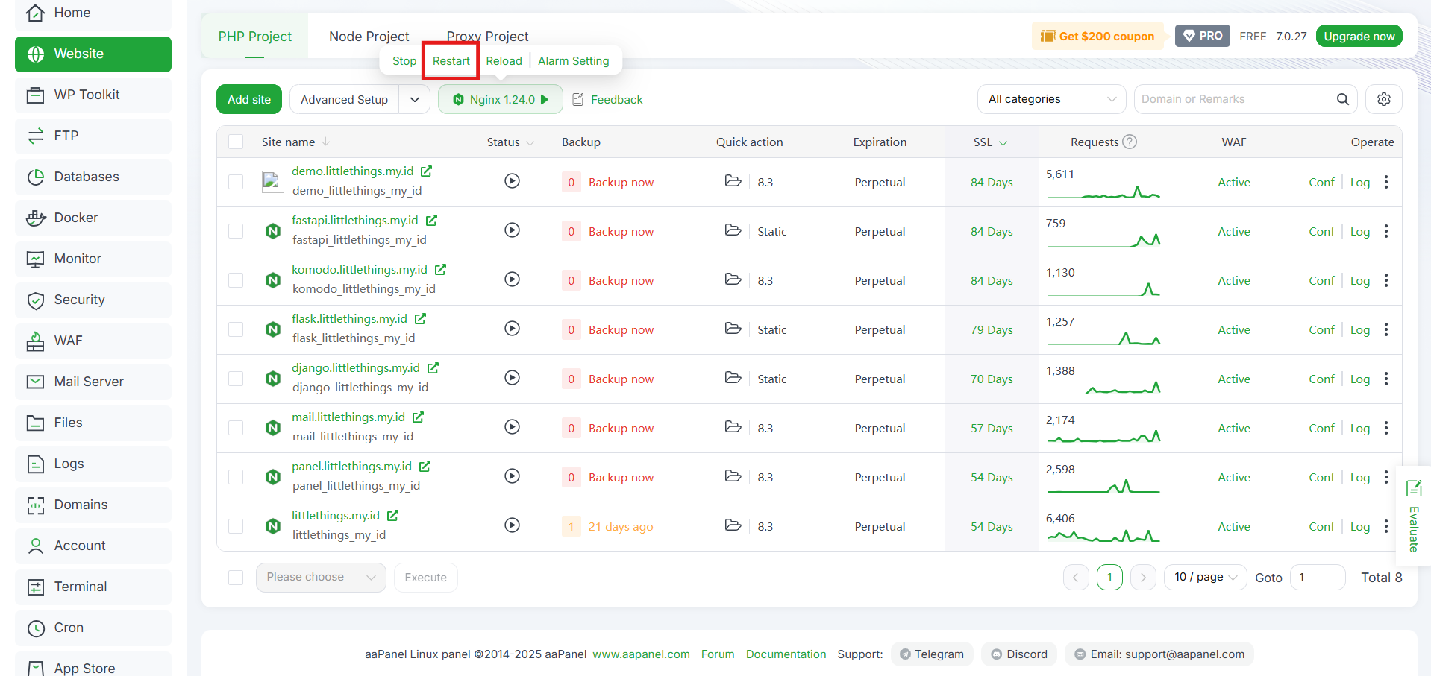
Task: Open root folder icon for komodo.littlethings.my.id
Action: click(x=733, y=279)
